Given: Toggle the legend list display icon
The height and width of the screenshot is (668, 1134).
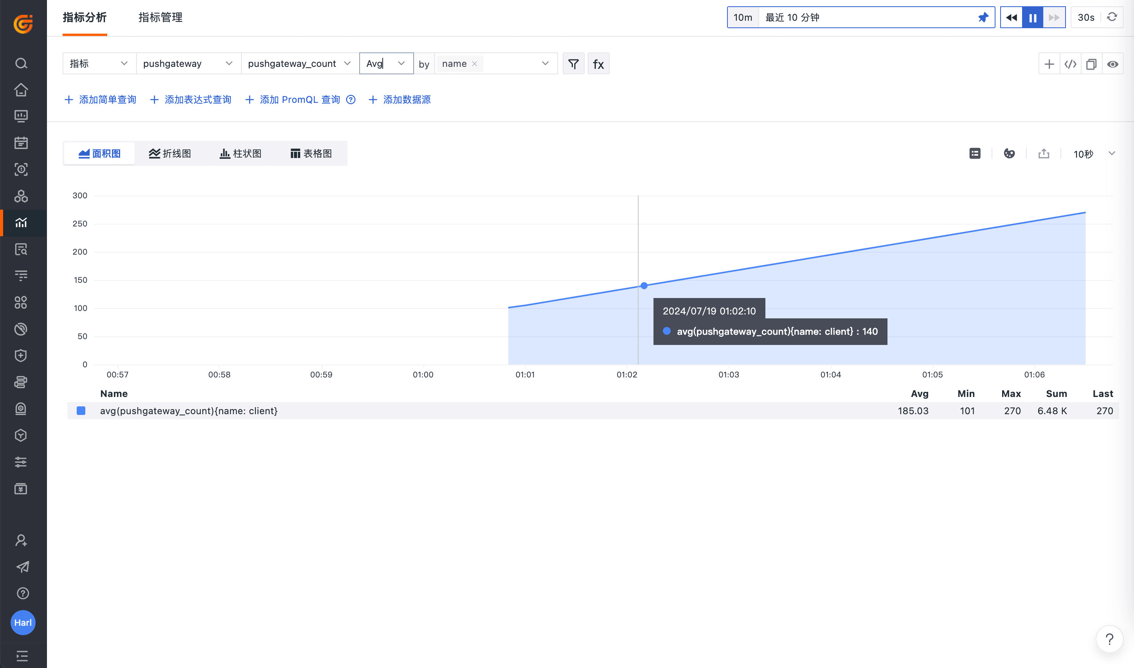Looking at the screenshot, I should point(975,153).
